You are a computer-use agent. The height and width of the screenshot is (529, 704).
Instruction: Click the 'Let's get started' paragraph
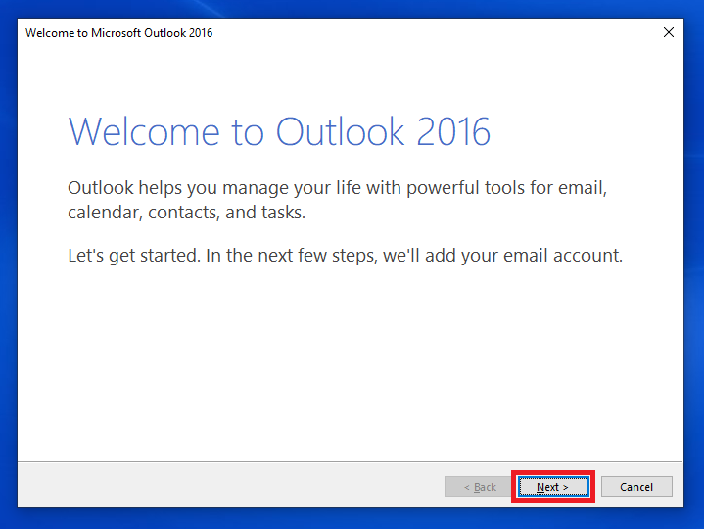pyautogui.click(x=345, y=256)
